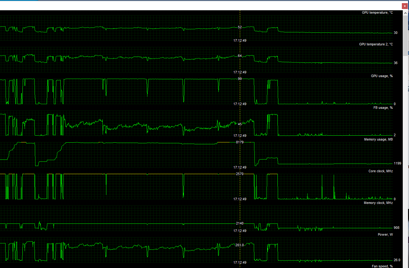409x268 pixels.
Task: Click marker value 99 on GPU usage graph
Action: [x=240, y=79]
